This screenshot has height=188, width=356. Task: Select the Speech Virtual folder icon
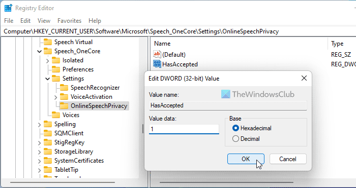pos(48,42)
